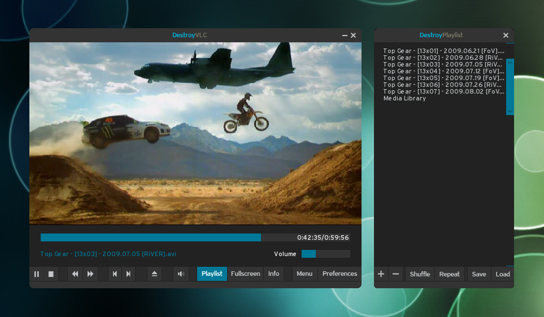
Task: Minimize the DestroyVLC window
Action: click(345, 36)
